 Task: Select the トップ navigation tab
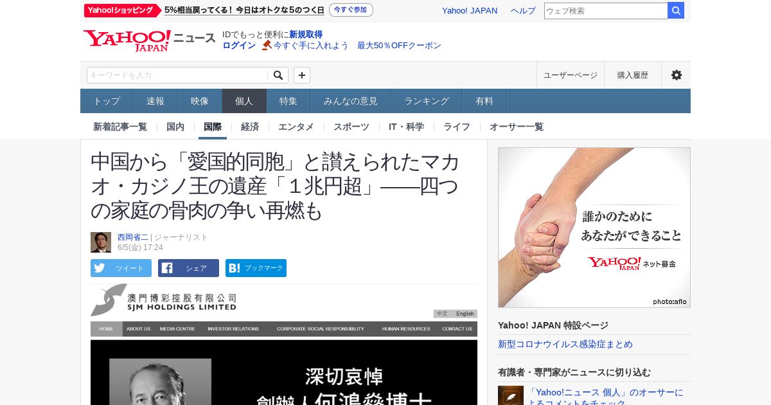[x=107, y=101]
